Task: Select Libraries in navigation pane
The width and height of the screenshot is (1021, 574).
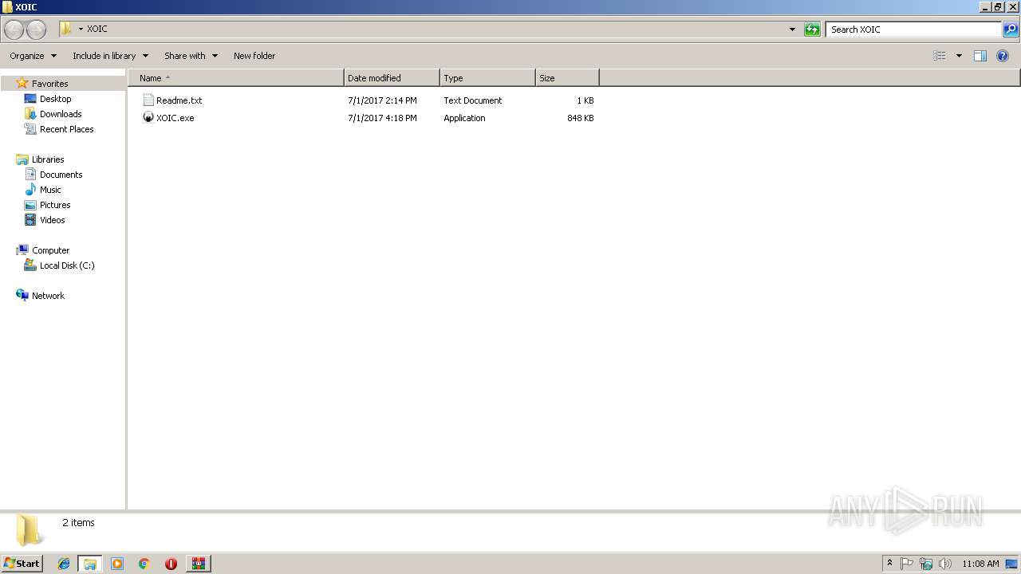Action: (48, 159)
